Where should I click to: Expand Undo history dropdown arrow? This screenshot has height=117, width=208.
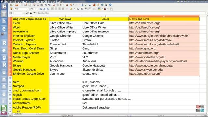(x=74, y=5)
